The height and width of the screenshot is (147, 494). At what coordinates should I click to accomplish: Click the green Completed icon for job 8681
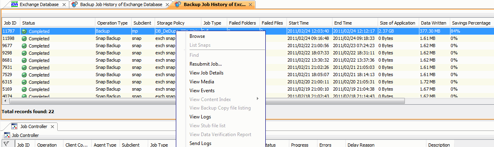pos(24,60)
